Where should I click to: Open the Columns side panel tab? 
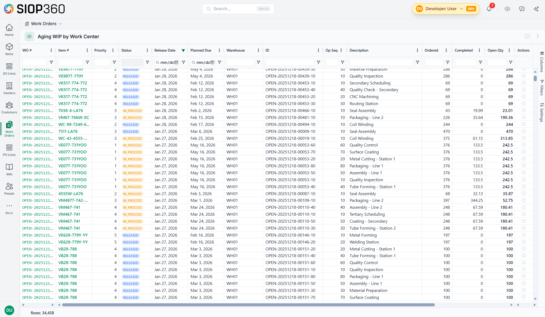pos(542,62)
